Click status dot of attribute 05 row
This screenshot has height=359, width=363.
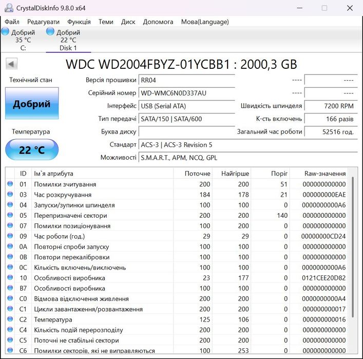tap(10, 215)
